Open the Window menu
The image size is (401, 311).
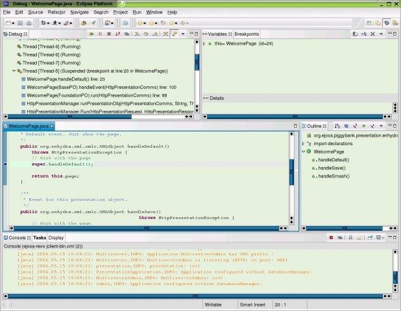(x=154, y=12)
